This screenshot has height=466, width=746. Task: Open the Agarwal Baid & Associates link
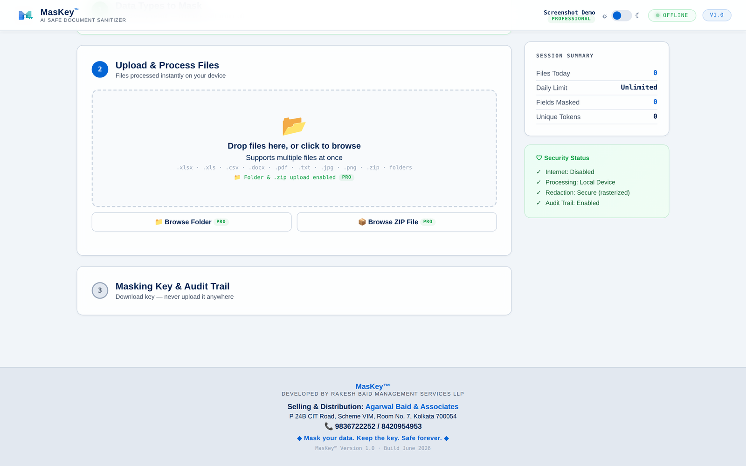pyautogui.click(x=412, y=407)
